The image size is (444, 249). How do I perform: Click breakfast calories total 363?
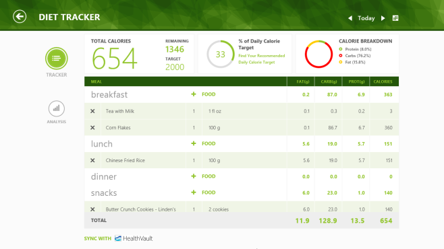[x=388, y=95]
